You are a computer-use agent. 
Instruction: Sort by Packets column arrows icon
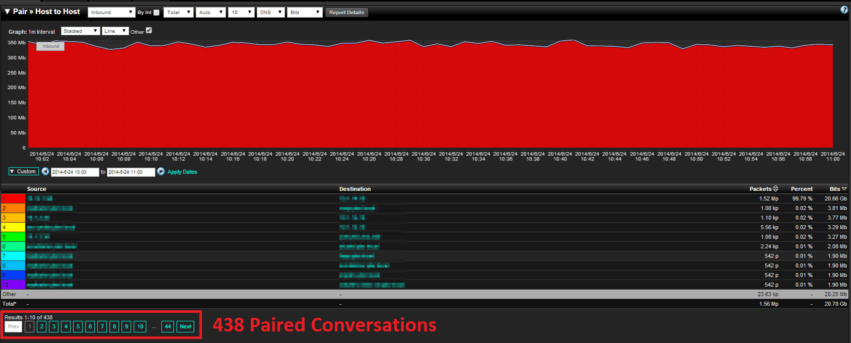tap(775, 189)
